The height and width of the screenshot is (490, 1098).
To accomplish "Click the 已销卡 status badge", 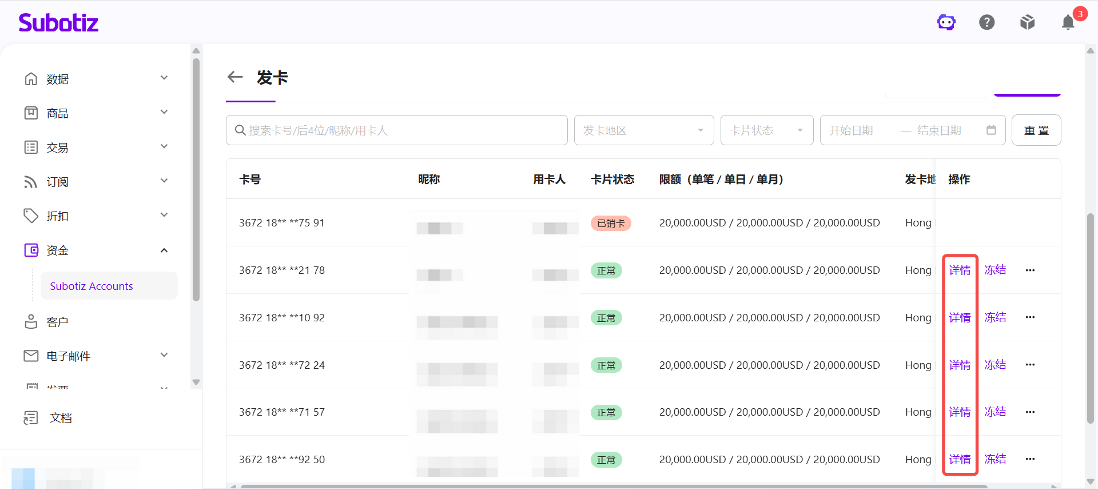I will 611,223.
